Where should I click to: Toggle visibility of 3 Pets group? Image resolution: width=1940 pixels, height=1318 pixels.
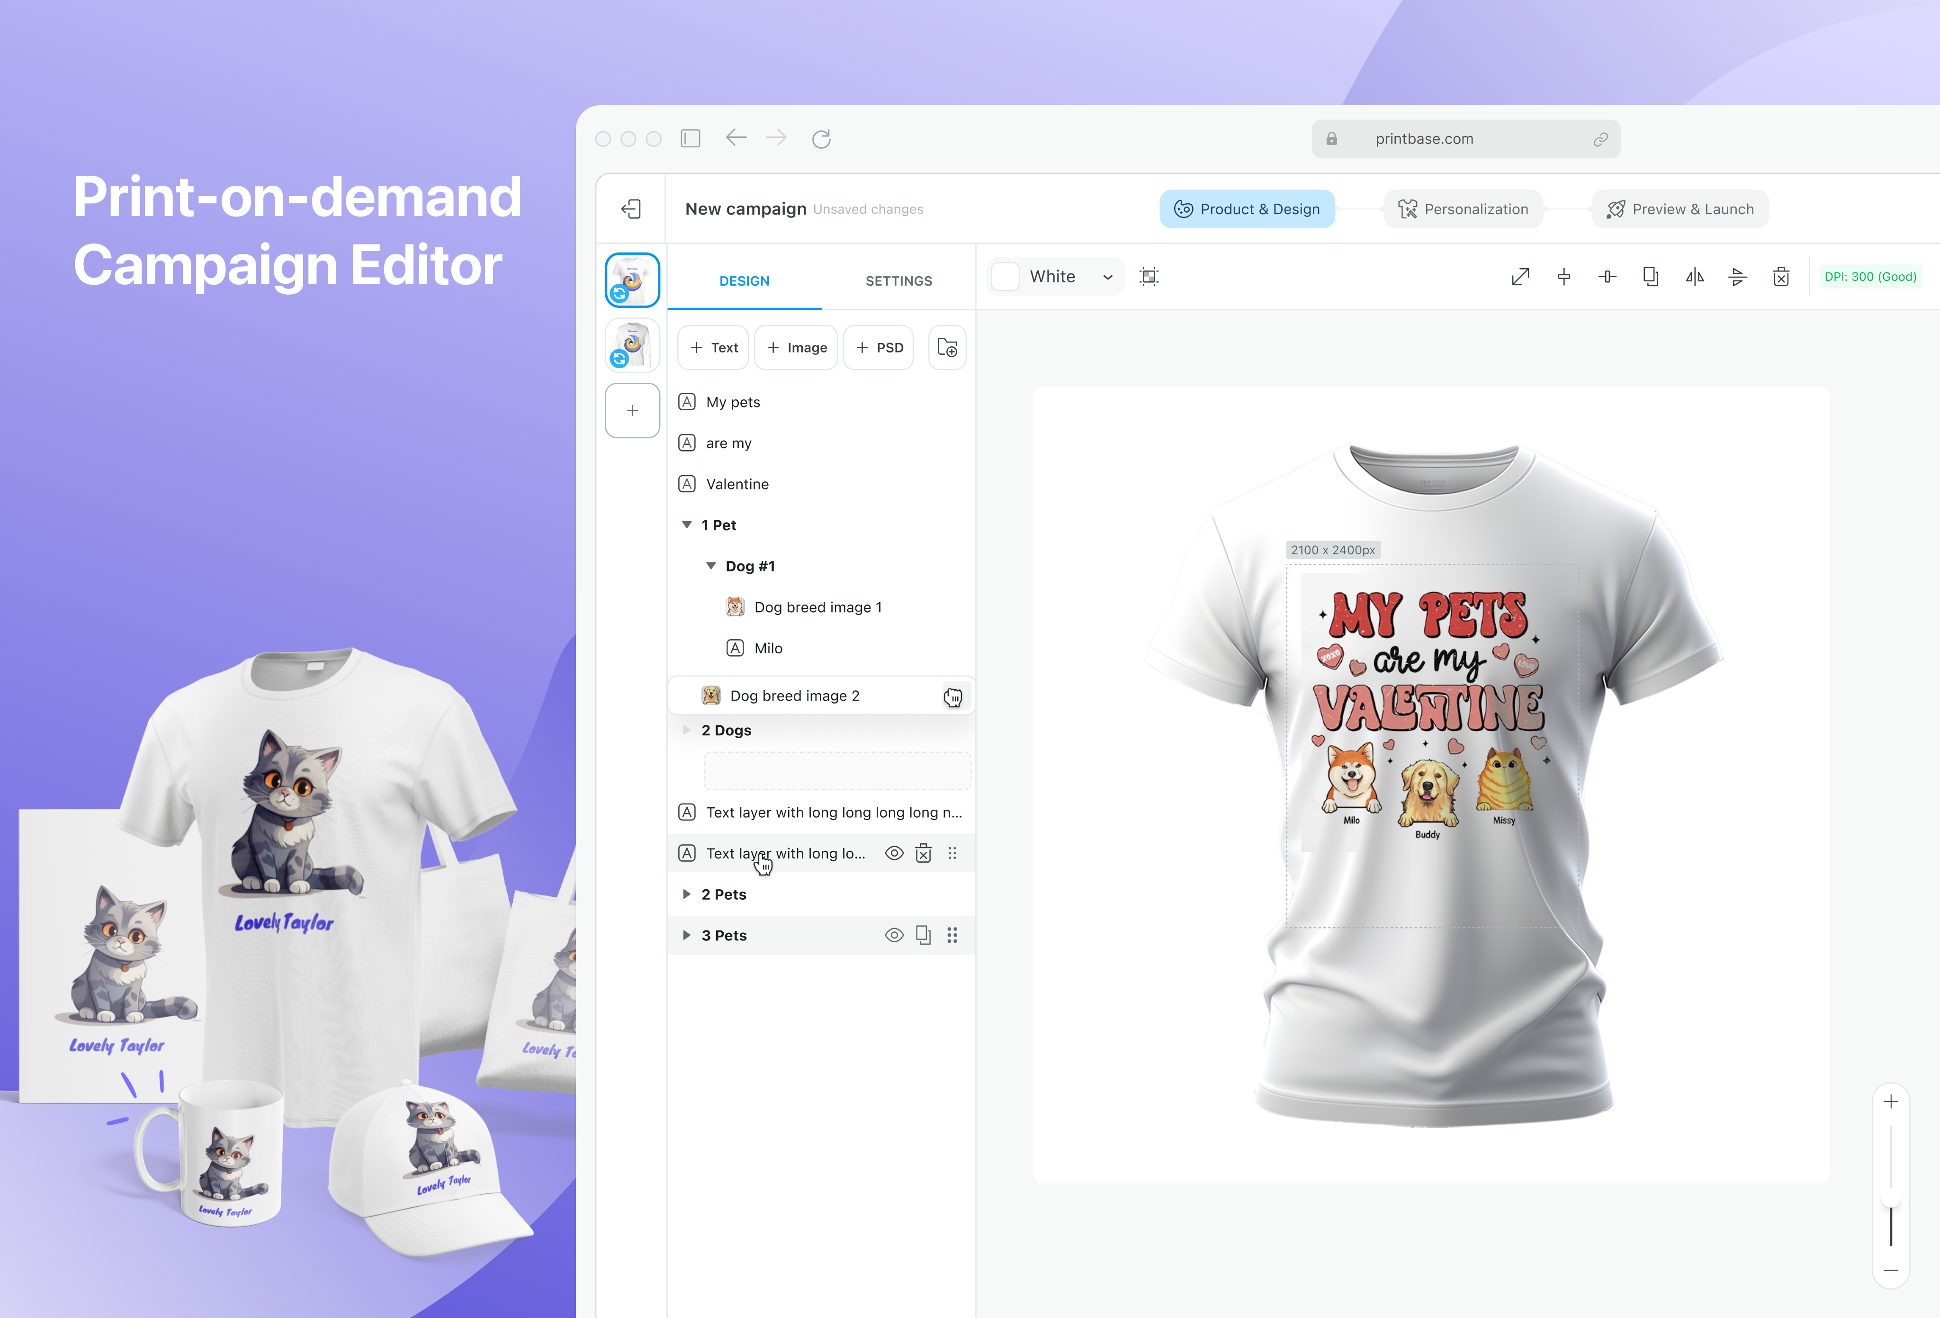pos(894,936)
